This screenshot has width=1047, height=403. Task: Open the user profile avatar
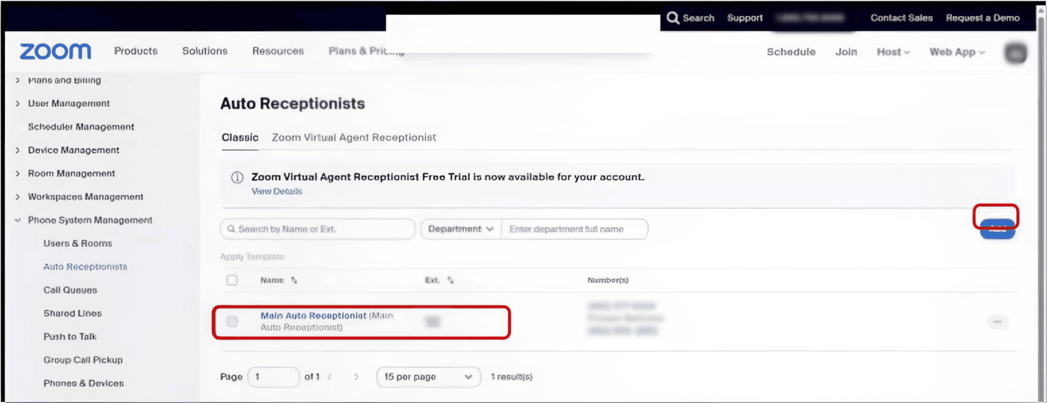[1016, 53]
